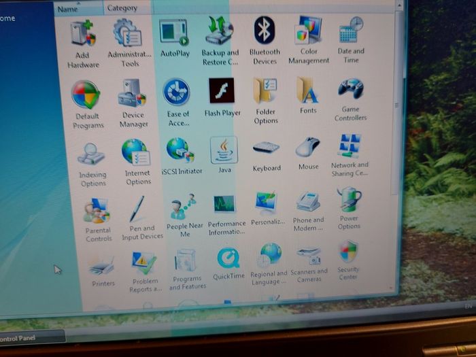Viewport: 476px width, 357px height.
Task: Open Network and Sharing Center
Action: [350, 156]
